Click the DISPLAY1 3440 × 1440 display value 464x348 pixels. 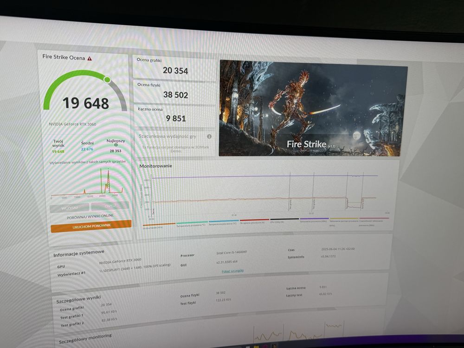click(x=135, y=268)
